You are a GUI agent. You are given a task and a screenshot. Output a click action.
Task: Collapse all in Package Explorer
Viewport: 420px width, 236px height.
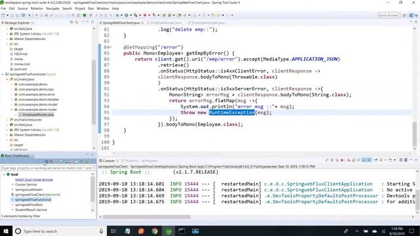coord(72,22)
